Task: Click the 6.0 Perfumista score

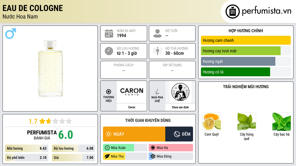Action: [x=66, y=135]
